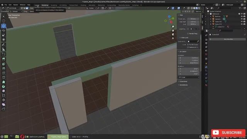Switch to the Sculpting workspace tab
This screenshot has width=247, height=139.
pyautogui.click(x=54, y=5)
